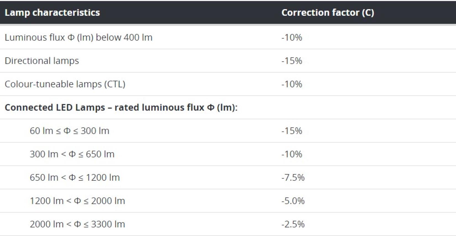Select the "650 lm < Φ ≤ 1200 lm" row

click(x=228, y=177)
